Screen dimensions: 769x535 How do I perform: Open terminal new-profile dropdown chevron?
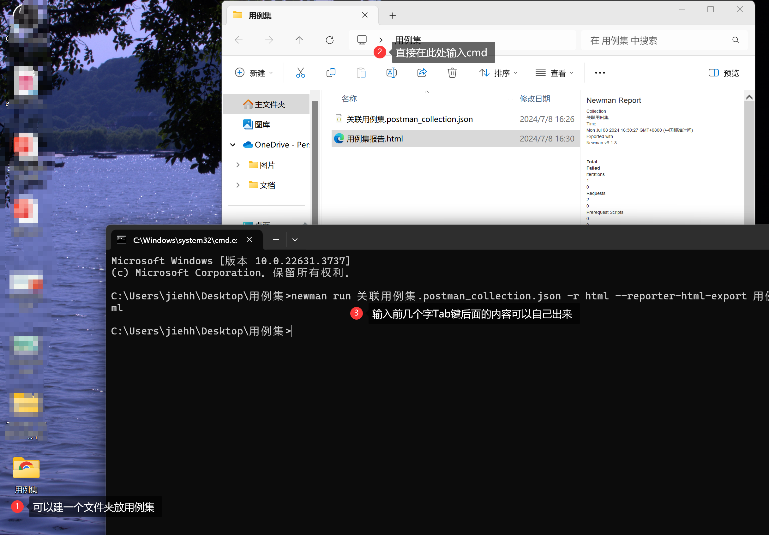295,239
